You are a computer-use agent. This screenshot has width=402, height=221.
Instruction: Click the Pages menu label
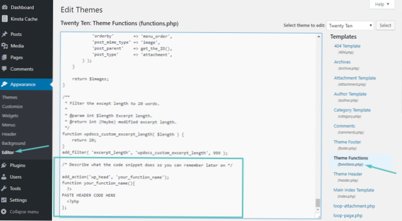click(x=17, y=57)
